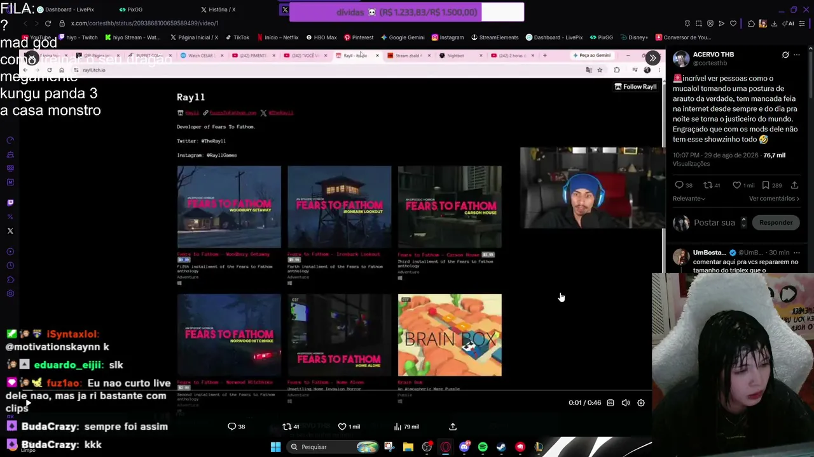This screenshot has height=457, width=814.
Task: Click the Responder button
Action: 776,223
